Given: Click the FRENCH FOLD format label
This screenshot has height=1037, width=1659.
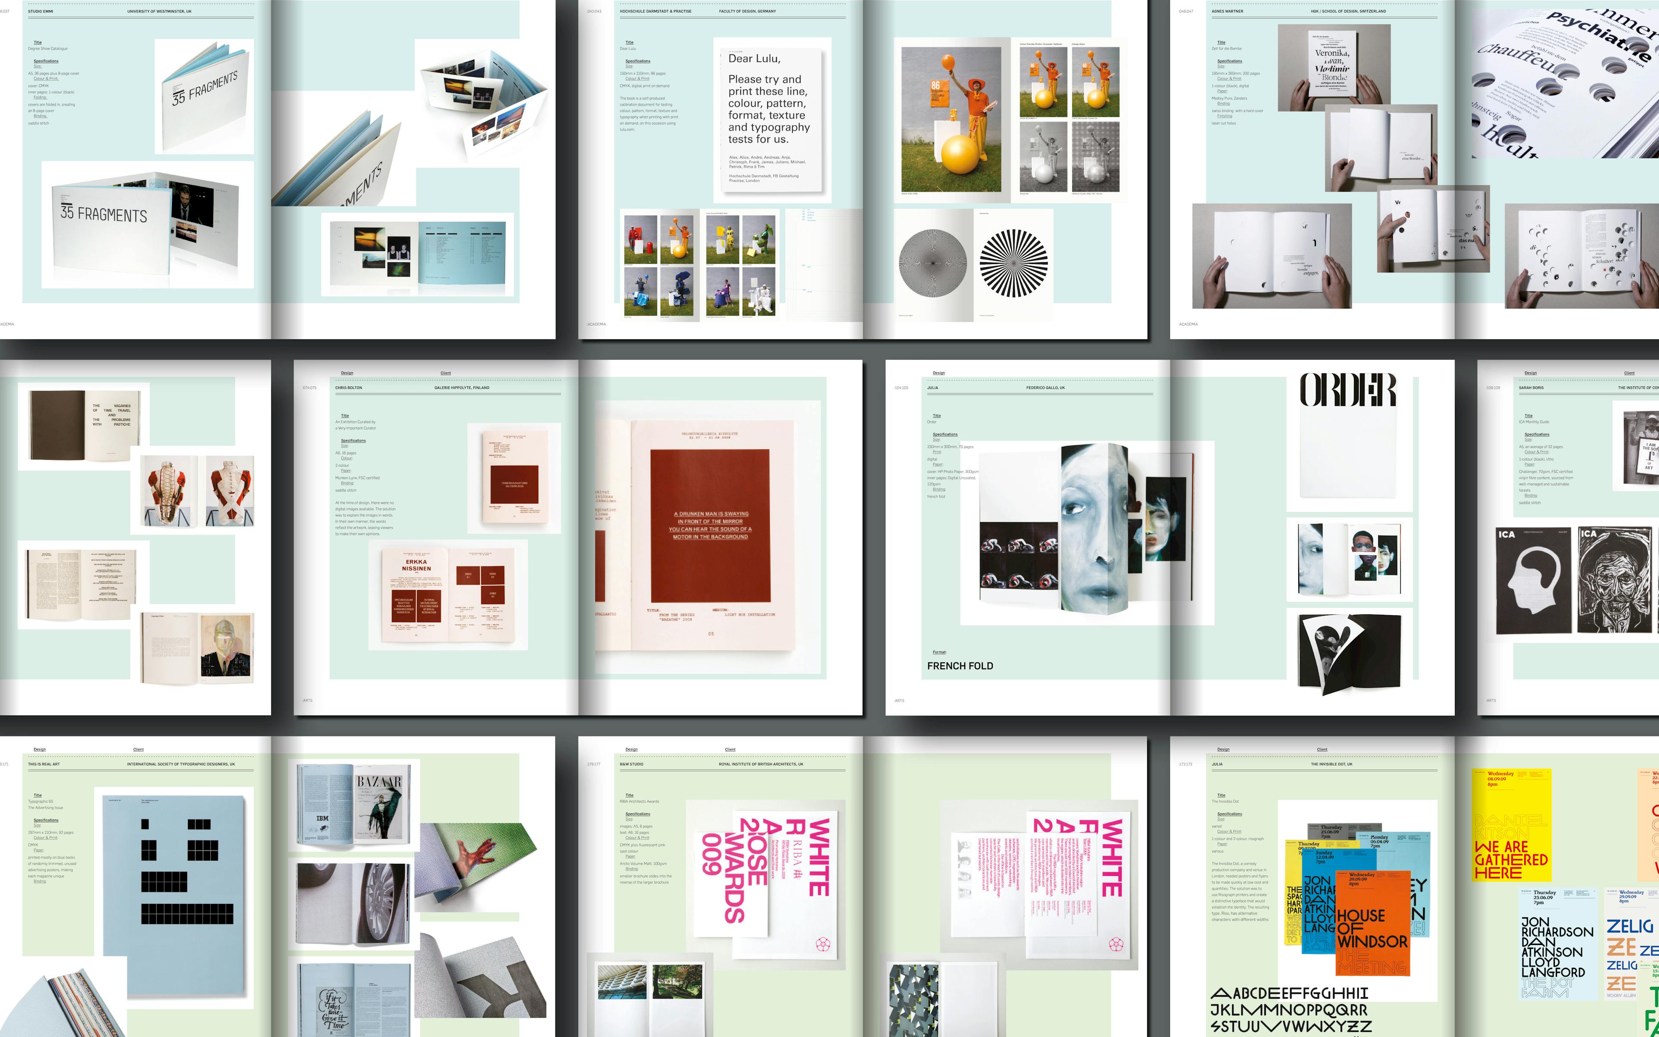Looking at the screenshot, I should pyautogui.click(x=960, y=666).
